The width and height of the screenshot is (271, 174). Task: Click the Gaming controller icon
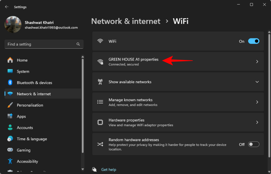(x=10, y=150)
